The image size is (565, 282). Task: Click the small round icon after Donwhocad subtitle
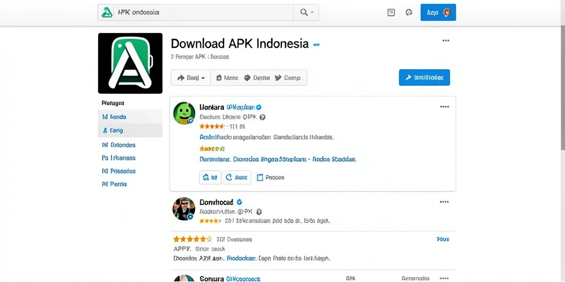point(259,212)
